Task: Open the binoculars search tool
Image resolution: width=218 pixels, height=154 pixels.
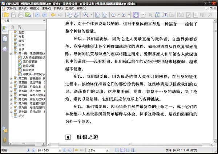Action: pyautogui.click(x=158, y=15)
